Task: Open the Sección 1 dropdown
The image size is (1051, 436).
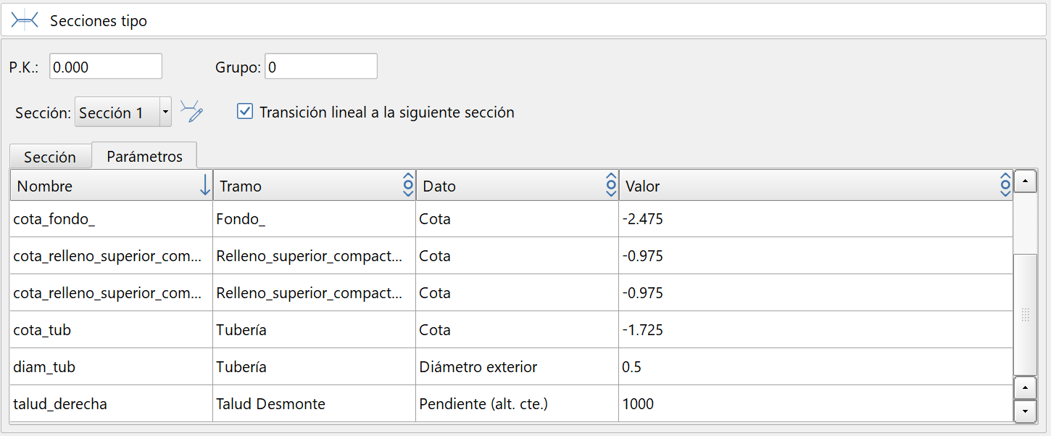Action: (165, 111)
